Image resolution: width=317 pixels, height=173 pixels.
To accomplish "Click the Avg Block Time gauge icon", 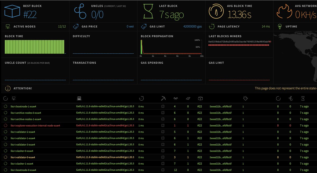I will 216,11.
